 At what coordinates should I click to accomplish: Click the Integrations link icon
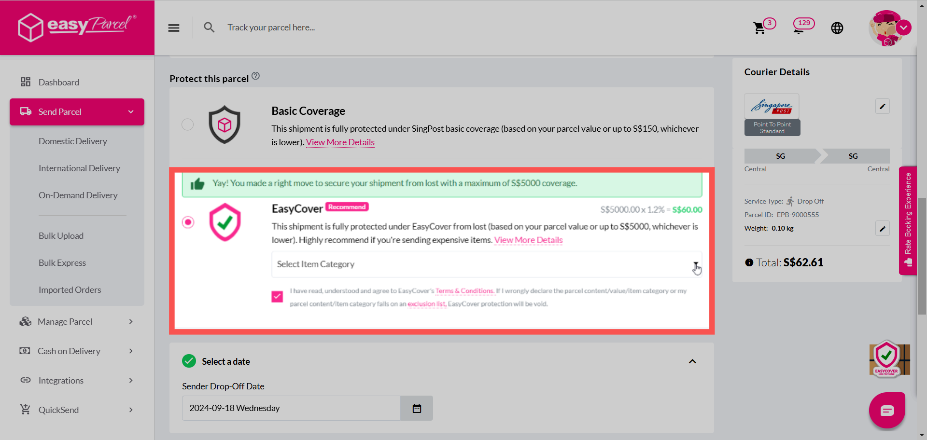25,380
